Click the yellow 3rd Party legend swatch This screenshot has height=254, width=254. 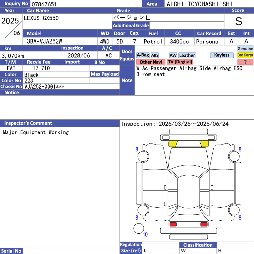(x=245, y=55)
